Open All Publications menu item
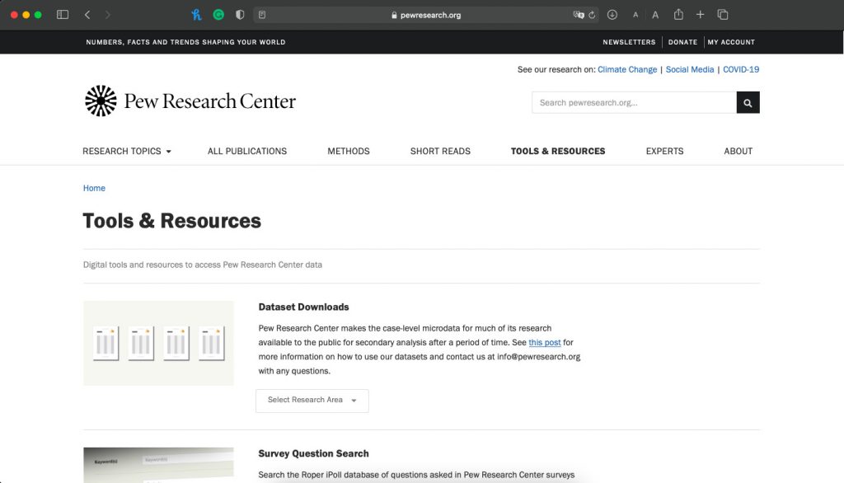The width and height of the screenshot is (844, 483). (247, 152)
